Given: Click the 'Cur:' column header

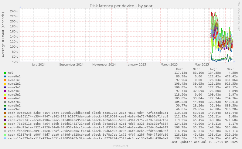Looking at the screenshot, I should tap(179, 69).
